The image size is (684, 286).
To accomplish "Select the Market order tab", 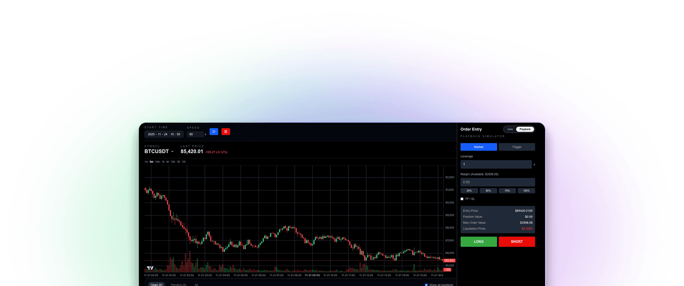I will tap(478, 147).
